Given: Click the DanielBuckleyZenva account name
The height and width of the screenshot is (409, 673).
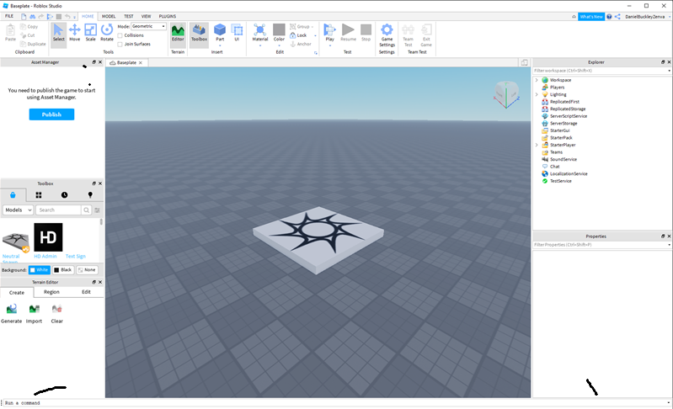Looking at the screenshot, I should click(644, 17).
